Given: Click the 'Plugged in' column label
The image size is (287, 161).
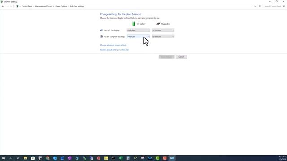Looking at the screenshot, I should (165, 24).
